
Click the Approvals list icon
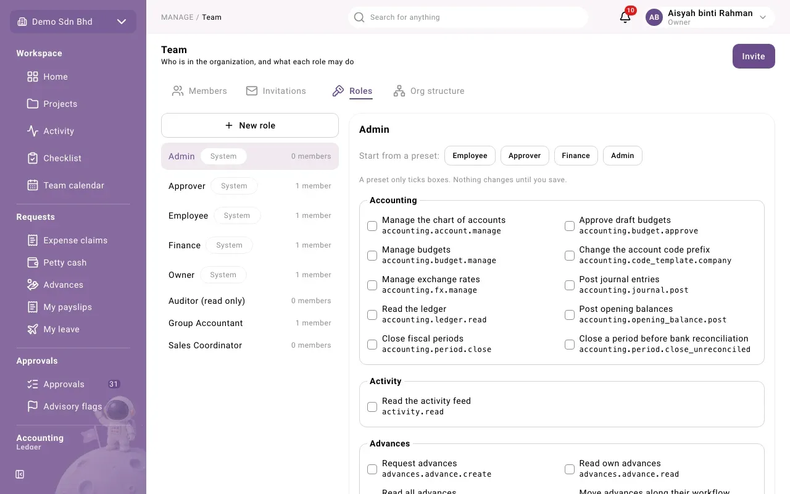[x=33, y=384]
